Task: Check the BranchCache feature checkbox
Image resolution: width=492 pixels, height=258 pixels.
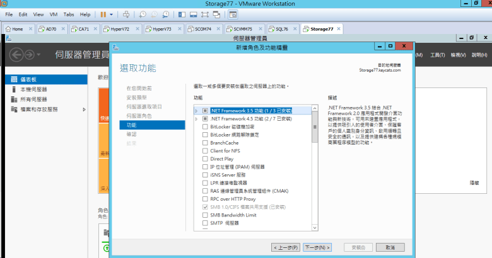Action: point(204,143)
